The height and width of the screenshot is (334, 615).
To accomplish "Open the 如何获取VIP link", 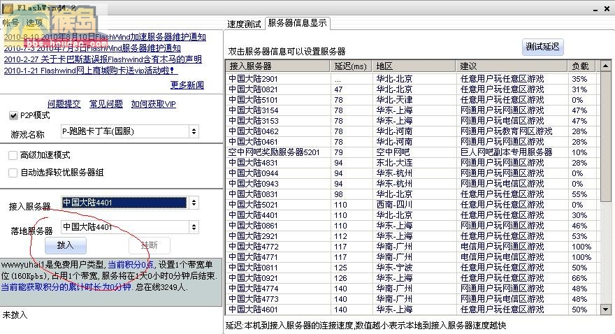I will (153, 104).
